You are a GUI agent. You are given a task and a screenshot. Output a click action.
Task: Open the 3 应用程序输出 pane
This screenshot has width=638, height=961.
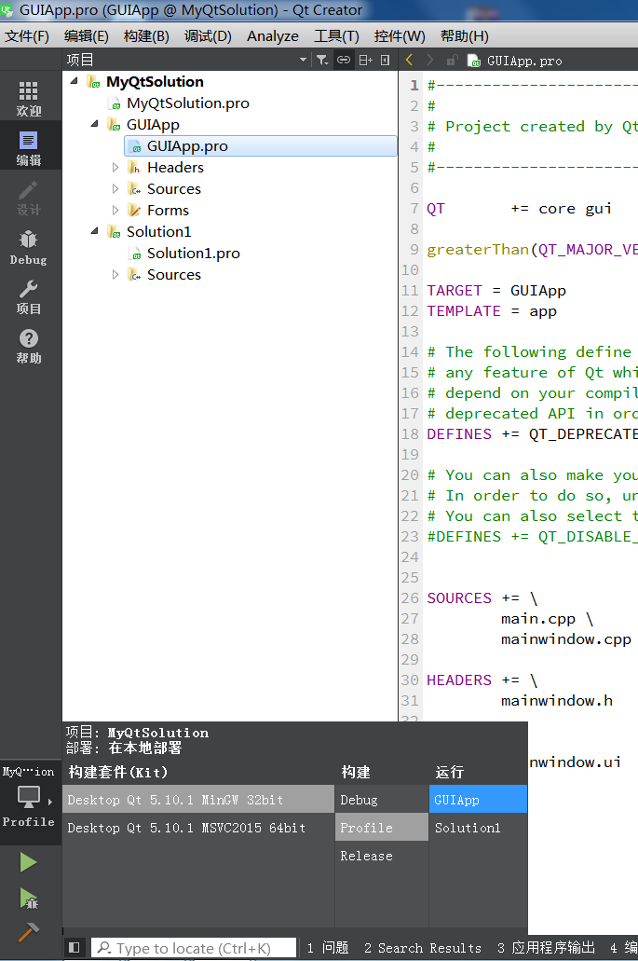pyautogui.click(x=546, y=948)
